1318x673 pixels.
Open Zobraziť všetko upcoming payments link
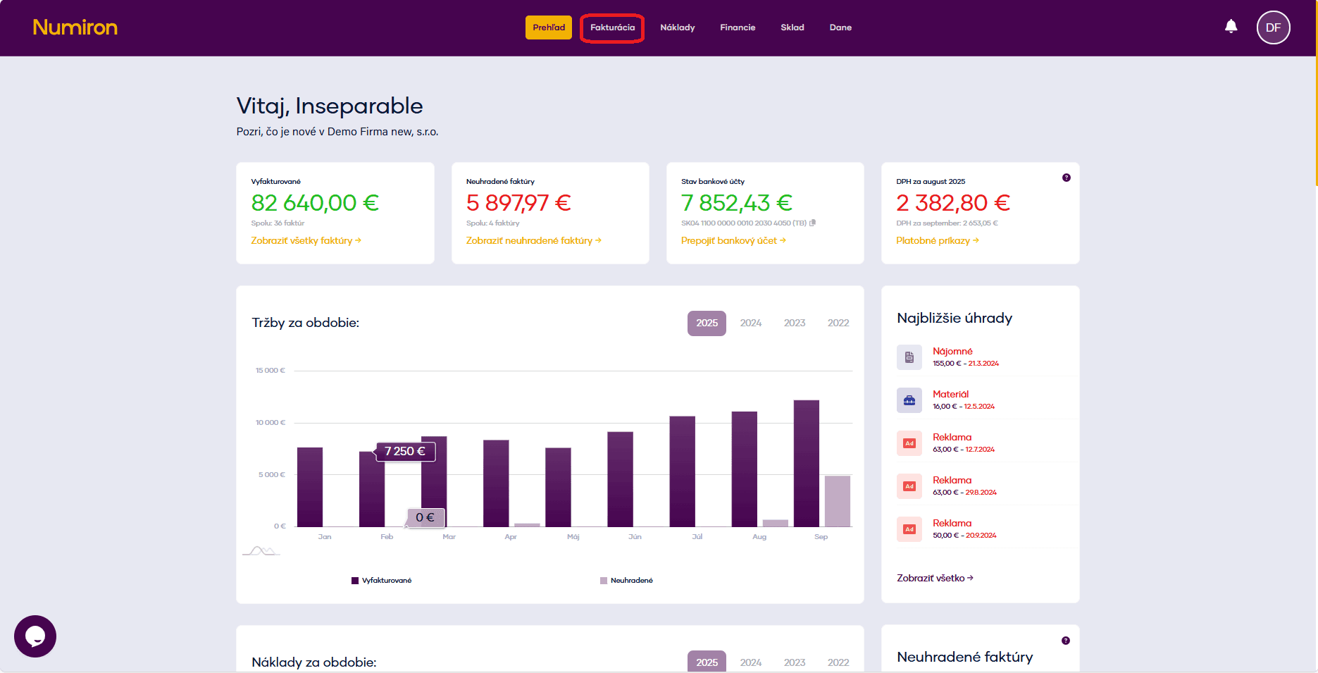tap(934, 578)
